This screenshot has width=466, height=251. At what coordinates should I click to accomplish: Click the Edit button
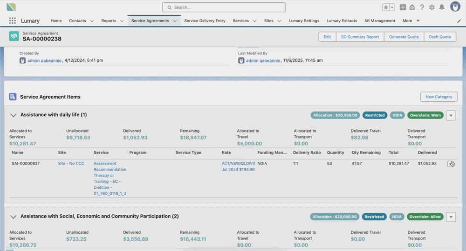[x=327, y=37]
